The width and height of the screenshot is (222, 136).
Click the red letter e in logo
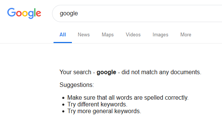click(x=39, y=14)
